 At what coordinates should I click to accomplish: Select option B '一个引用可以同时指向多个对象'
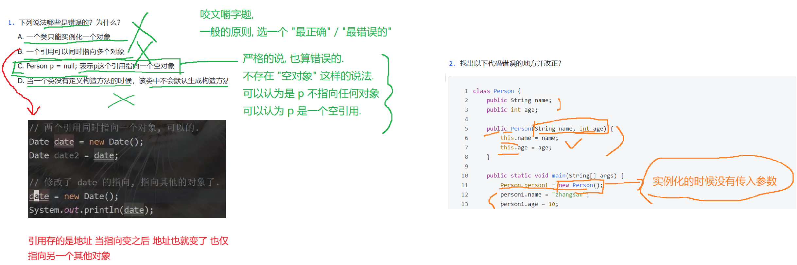pyautogui.click(x=71, y=52)
